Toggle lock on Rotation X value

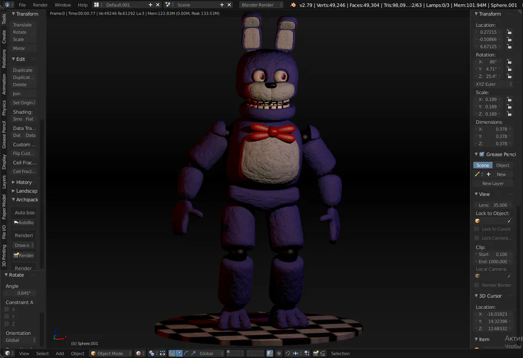(x=509, y=62)
